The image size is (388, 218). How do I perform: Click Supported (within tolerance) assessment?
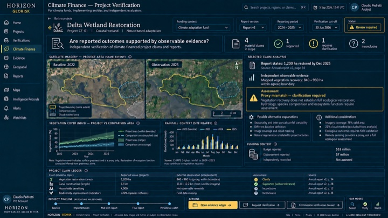(279, 184)
